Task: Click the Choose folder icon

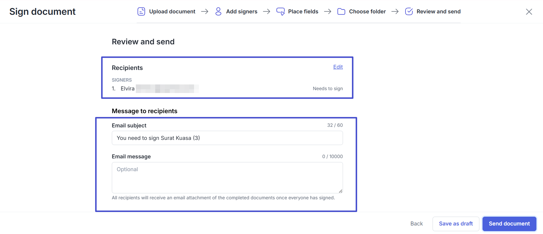Action: [341, 11]
